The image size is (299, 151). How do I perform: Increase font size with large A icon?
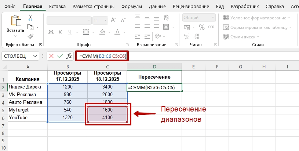(114, 20)
